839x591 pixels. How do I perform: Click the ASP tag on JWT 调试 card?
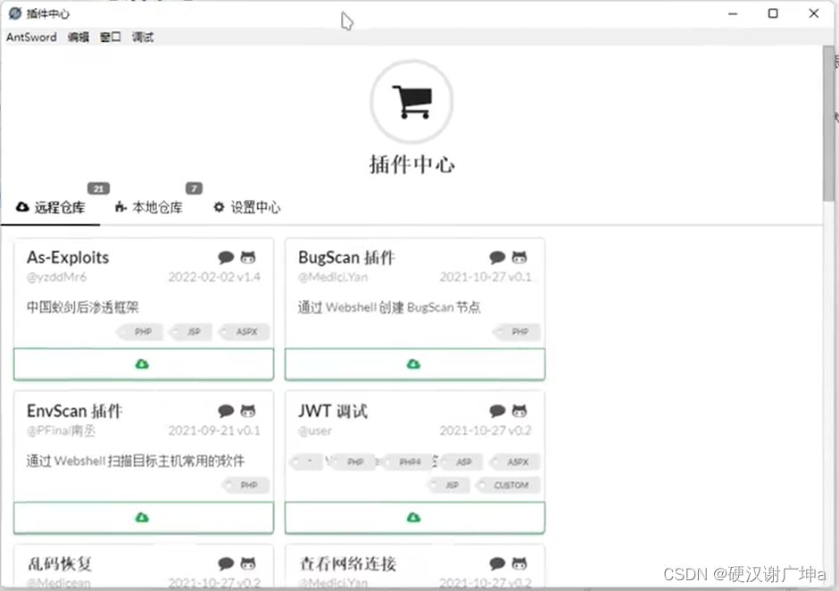tap(461, 462)
